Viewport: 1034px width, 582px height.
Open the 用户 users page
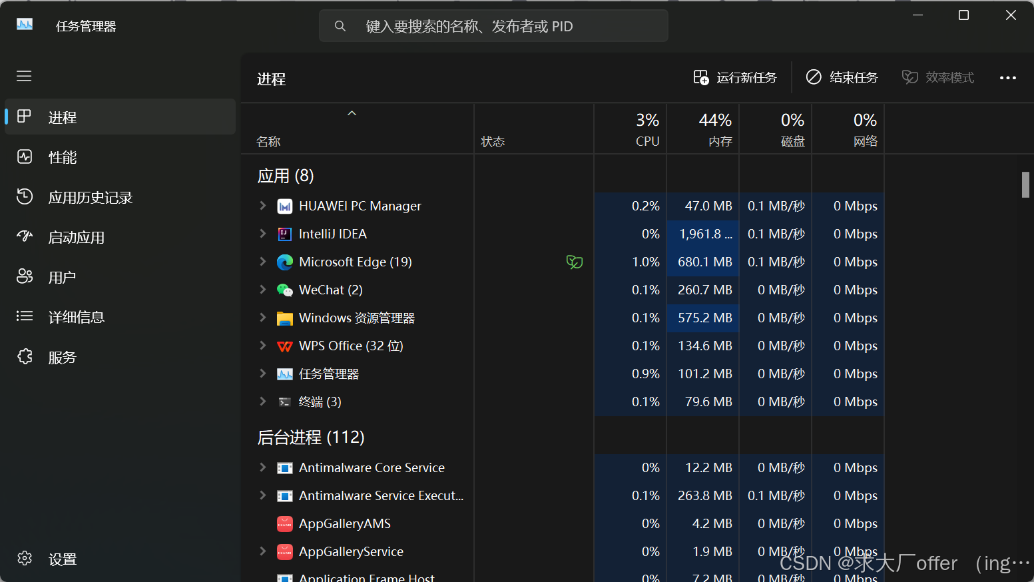(121, 277)
